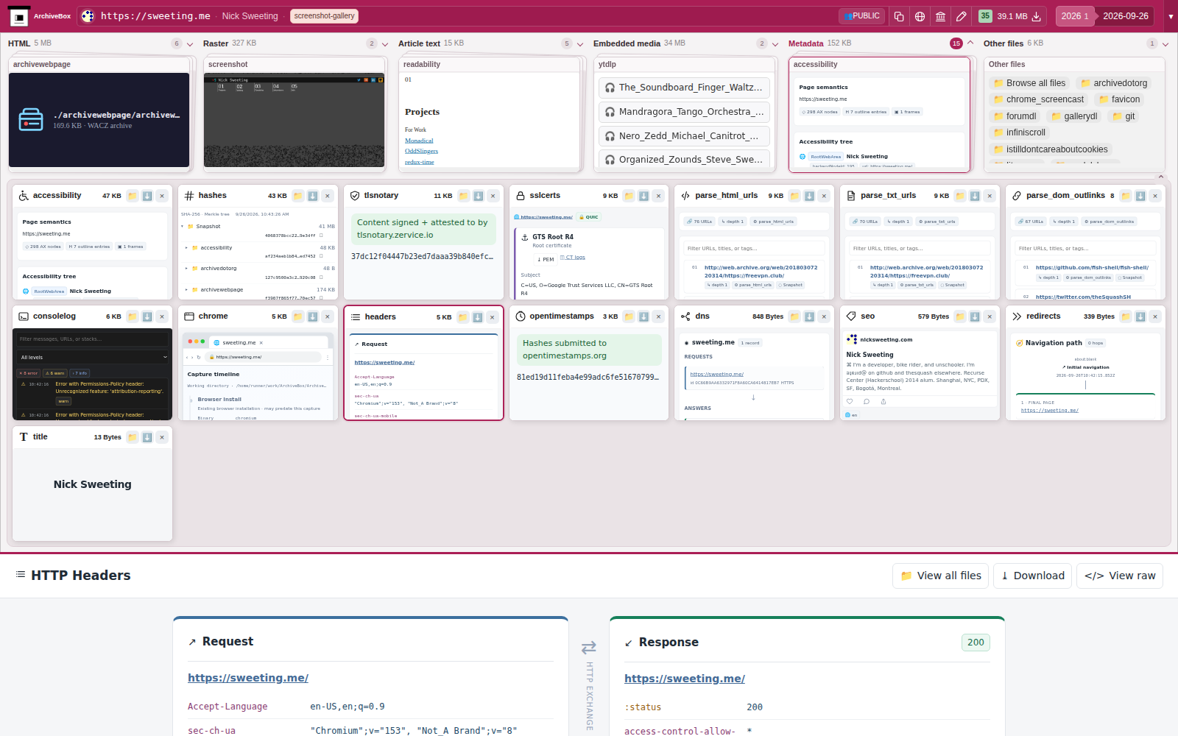Click the URL field https://sweeting.me
The image size is (1178, 736).
click(x=155, y=16)
